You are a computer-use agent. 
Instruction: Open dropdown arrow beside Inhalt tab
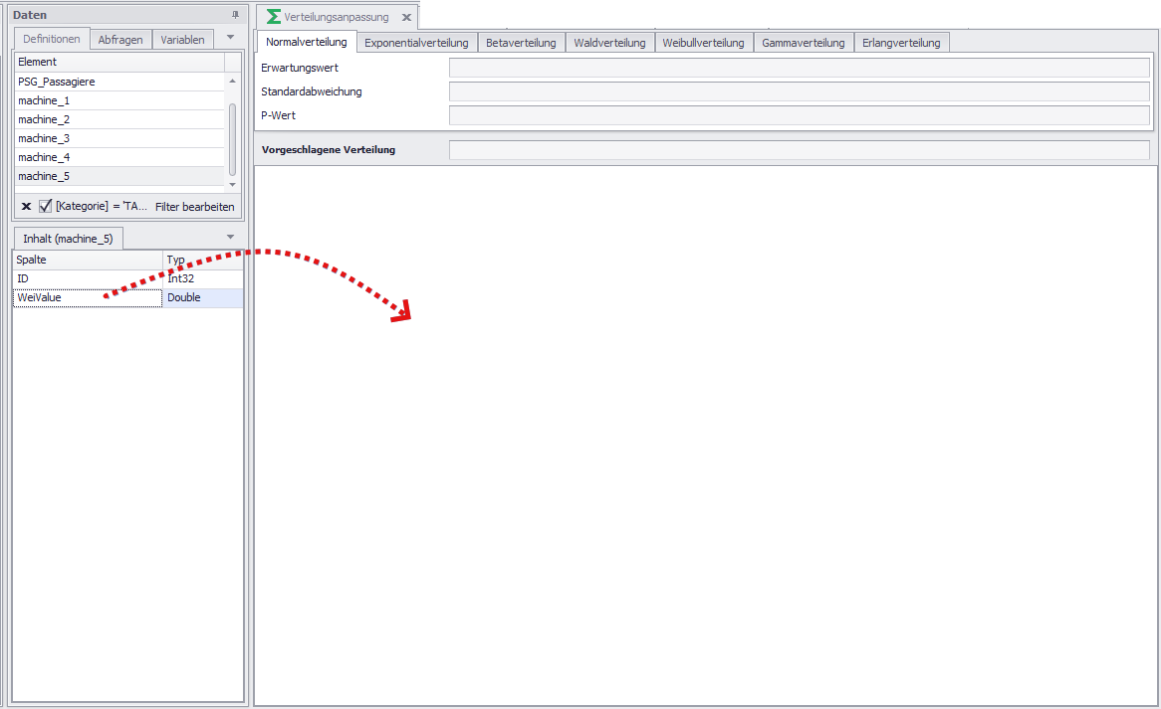[x=230, y=237]
